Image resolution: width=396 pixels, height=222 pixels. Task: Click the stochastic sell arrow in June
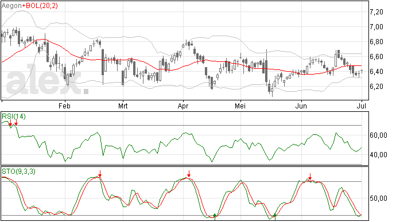click(x=310, y=177)
